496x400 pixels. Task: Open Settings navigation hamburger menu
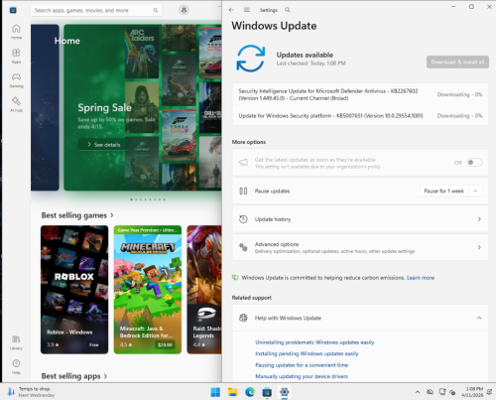tap(247, 10)
